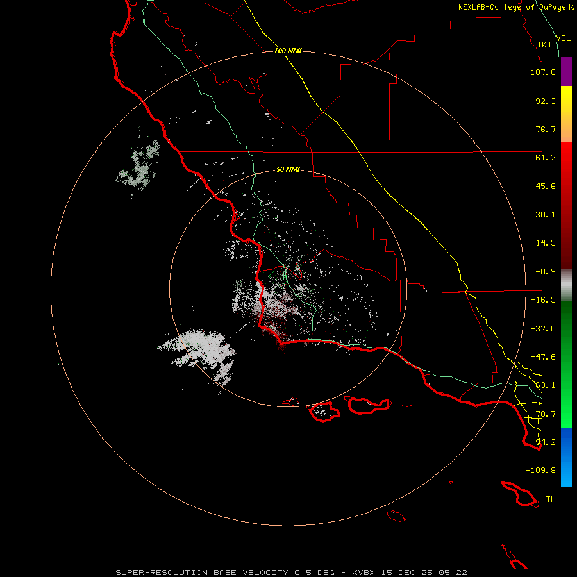The height and width of the screenshot is (577, 577).
Task: Select the -47.6 scale value
Action: 543,357
